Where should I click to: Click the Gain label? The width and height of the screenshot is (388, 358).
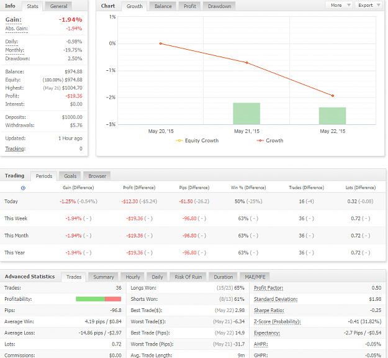[14, 20]
